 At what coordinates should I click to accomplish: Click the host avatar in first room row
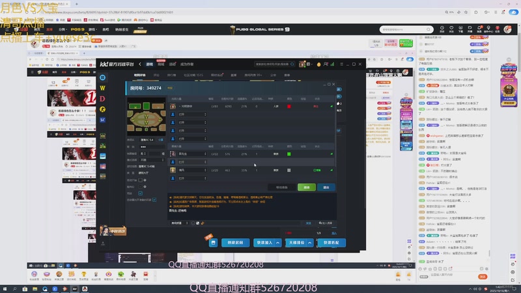(x=173, y=106)
